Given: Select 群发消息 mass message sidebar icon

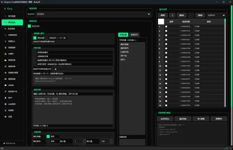Looking at the screenshot, I should (x=6, y=22).
